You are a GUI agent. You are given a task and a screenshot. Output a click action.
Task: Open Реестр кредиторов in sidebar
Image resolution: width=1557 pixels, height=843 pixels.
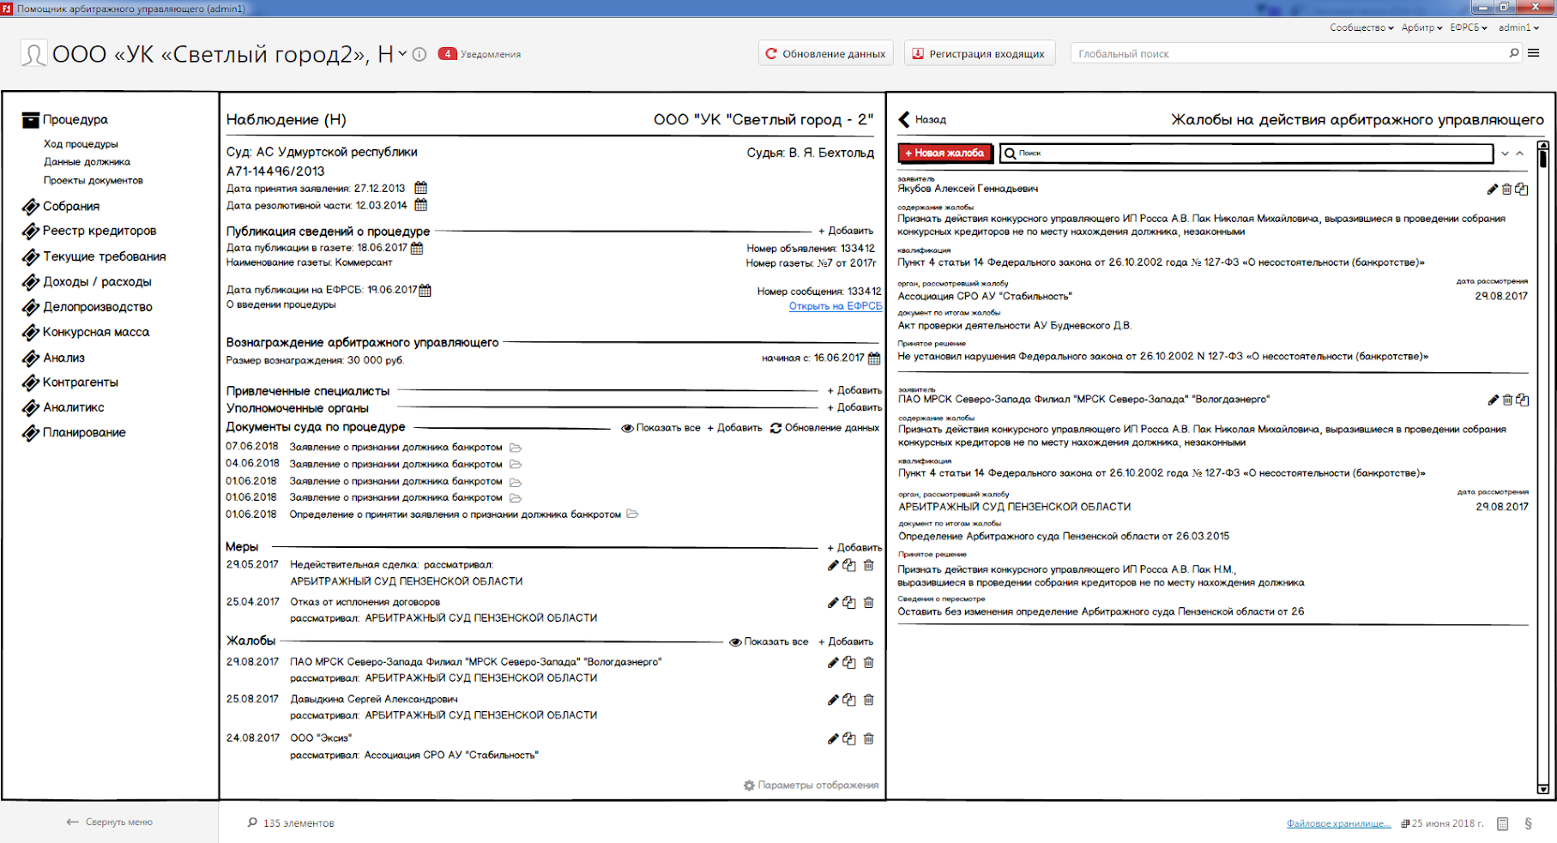point(100,231)
